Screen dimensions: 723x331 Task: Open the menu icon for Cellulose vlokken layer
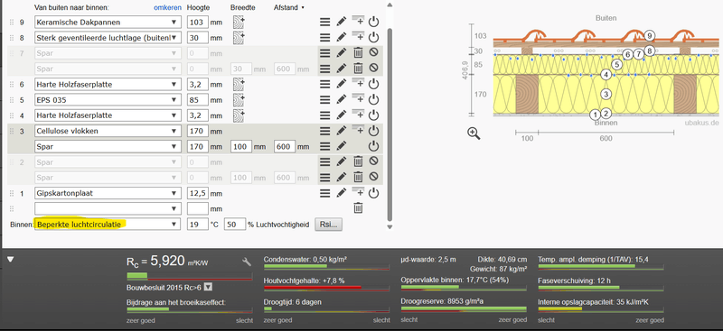coord(325,131)
